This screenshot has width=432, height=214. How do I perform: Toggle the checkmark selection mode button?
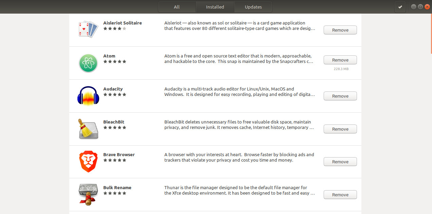click(400, 7)
